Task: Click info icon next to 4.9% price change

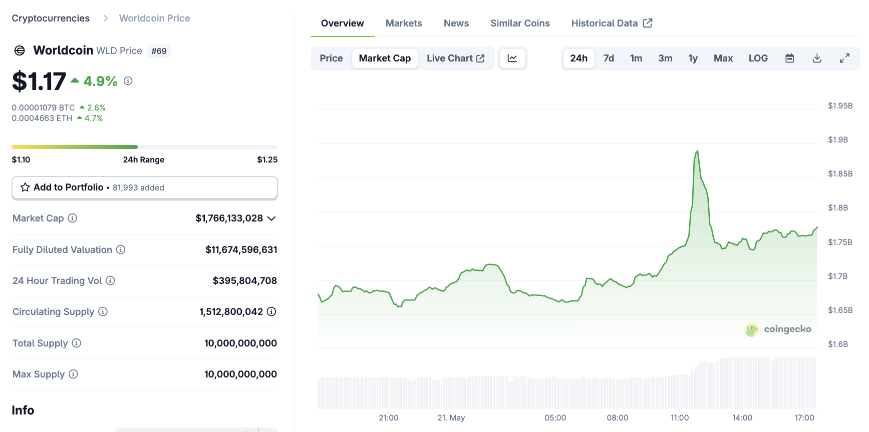Action: [x=128, y=81]
